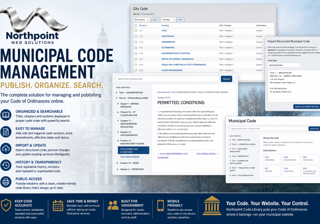Expand Title 5 – Police Regulations
This screenshot has width=320, height=224.
[230, 175]
